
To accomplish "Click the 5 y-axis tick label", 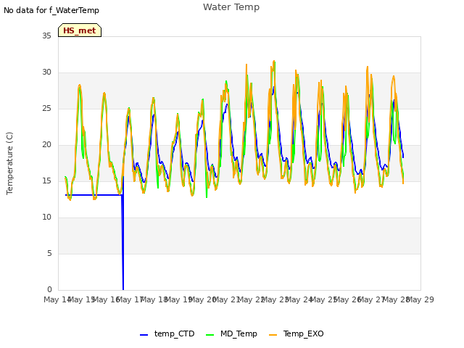I will 49,253.
